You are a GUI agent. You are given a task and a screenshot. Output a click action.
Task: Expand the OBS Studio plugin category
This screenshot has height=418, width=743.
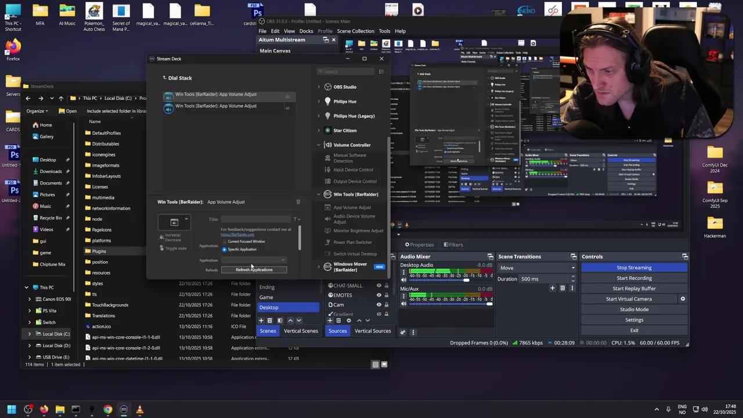click(x=318, y=87)
